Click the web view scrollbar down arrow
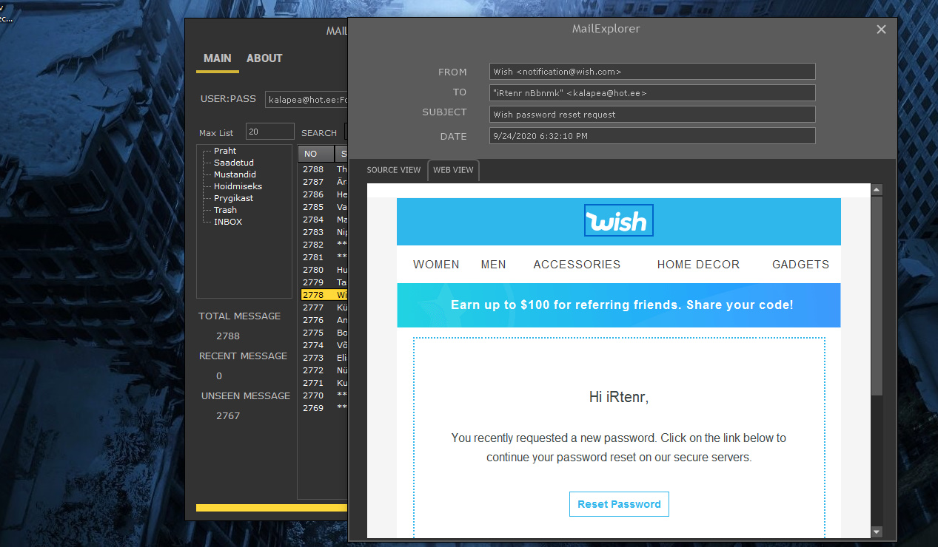The width and height of the screenshot is (938, 547). pos(877,531)
